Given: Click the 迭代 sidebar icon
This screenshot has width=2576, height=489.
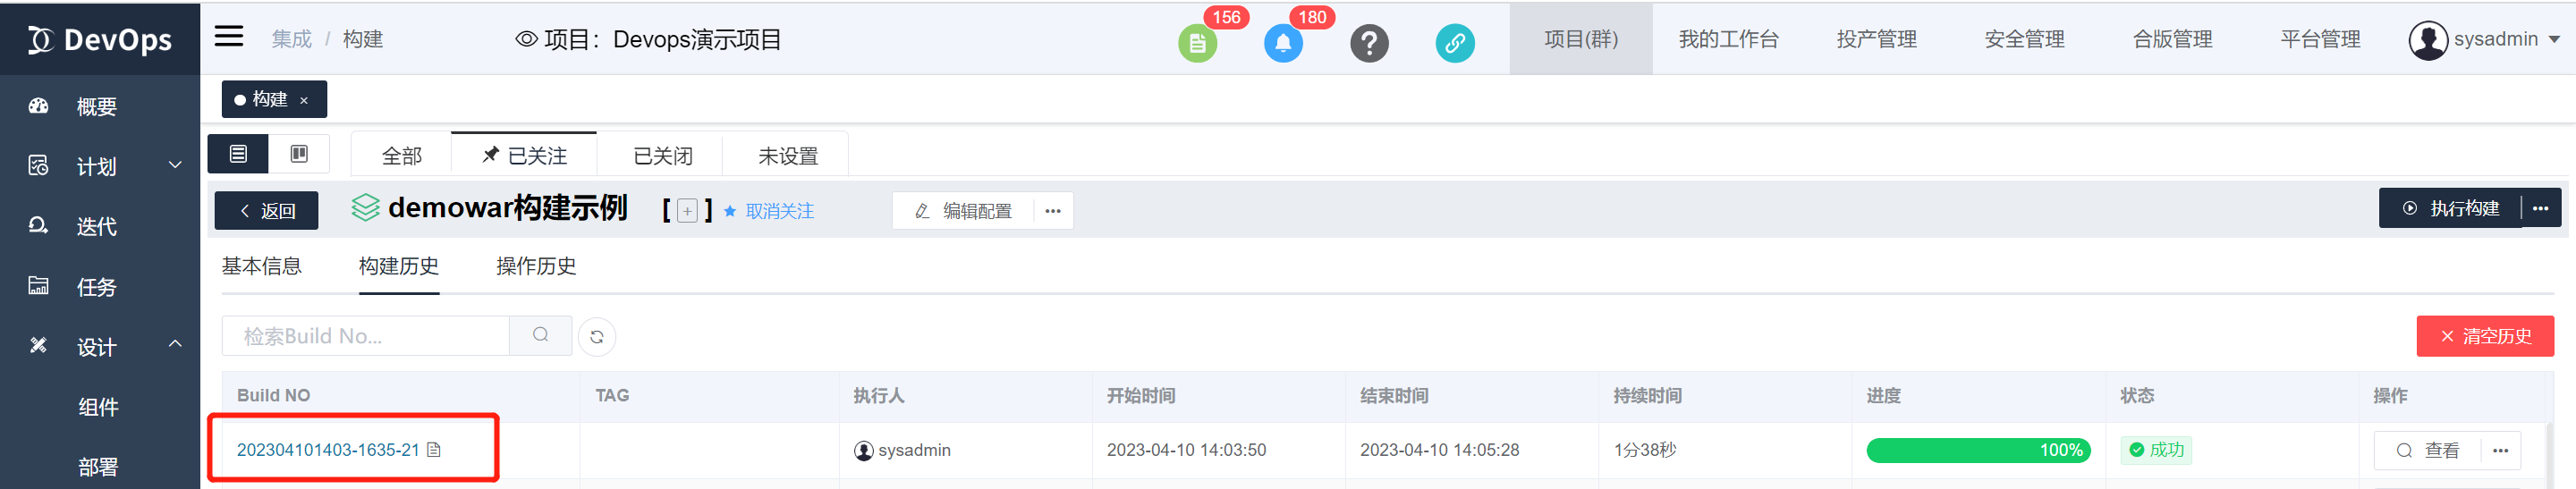Looking at the screenshot, I should (39, 226).
